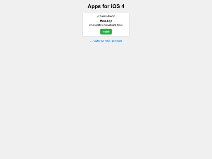The width and height of the screenshot is (212, 159).
Task: Click the green Install button
Action: pyautogui.click(x=106, y=32)
